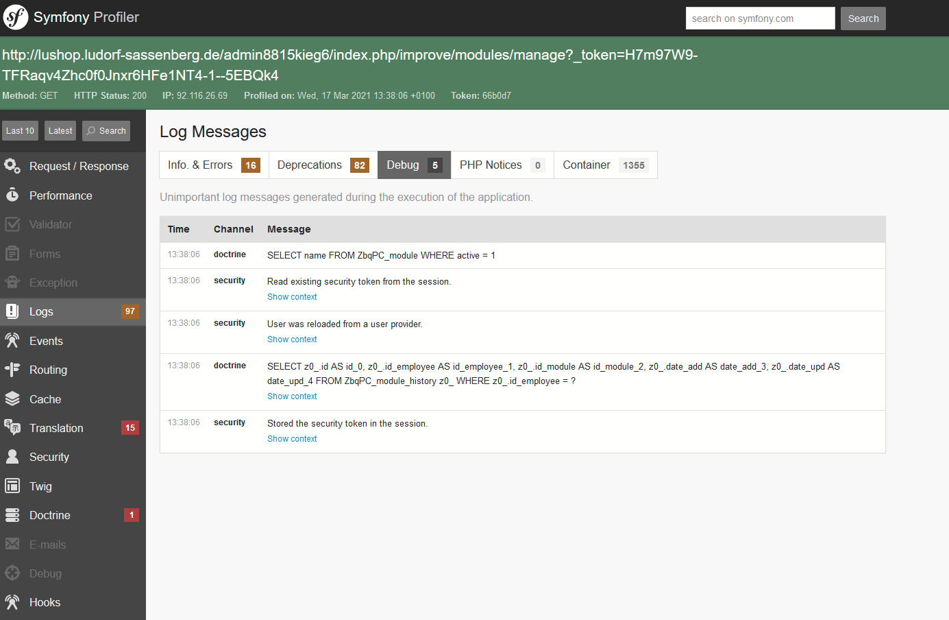Viewport: 949px width, 620px height.
Task: Click the Hooks antenna icon
Action: pyautogui.click(x=12, y=602)
